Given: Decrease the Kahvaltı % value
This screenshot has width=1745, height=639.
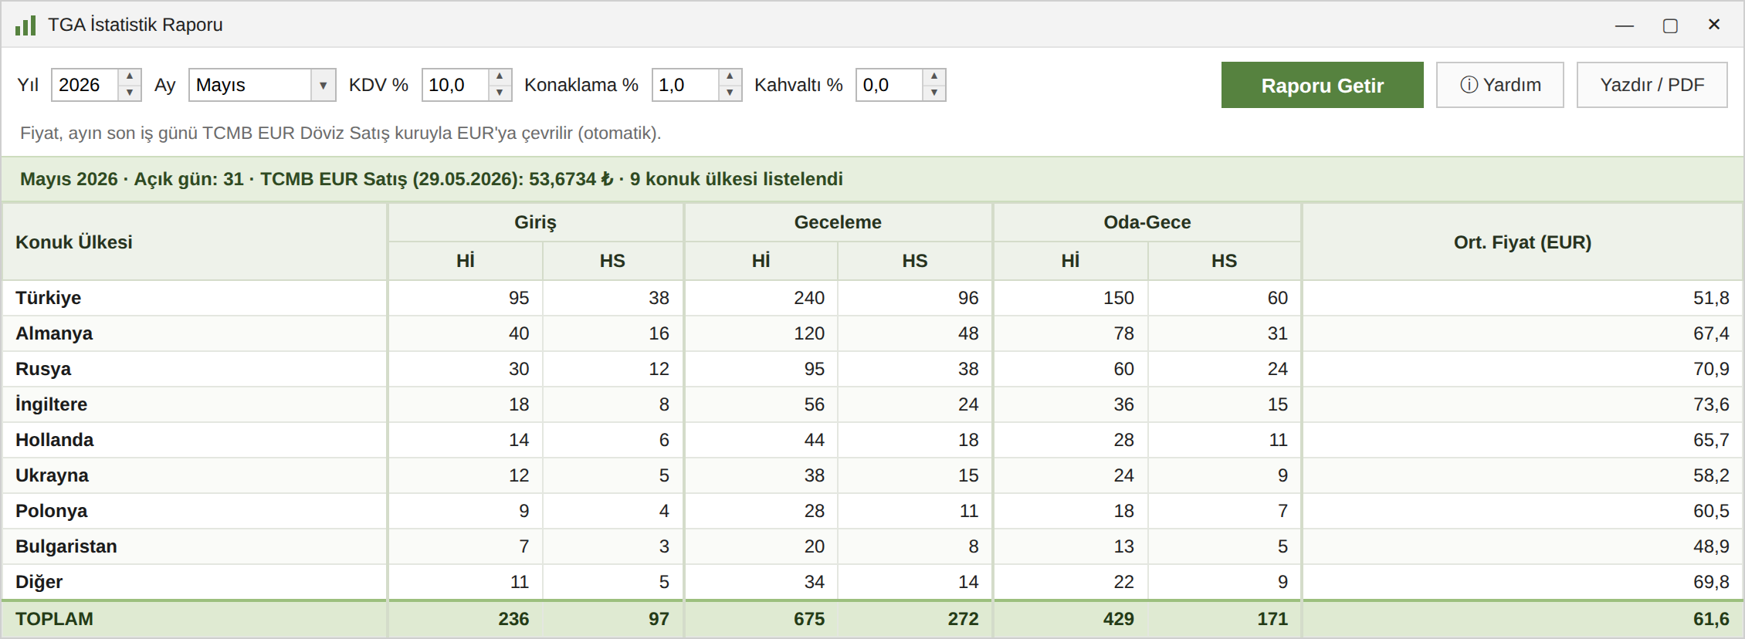Looking at the screenshot, I should pos(934,93).
